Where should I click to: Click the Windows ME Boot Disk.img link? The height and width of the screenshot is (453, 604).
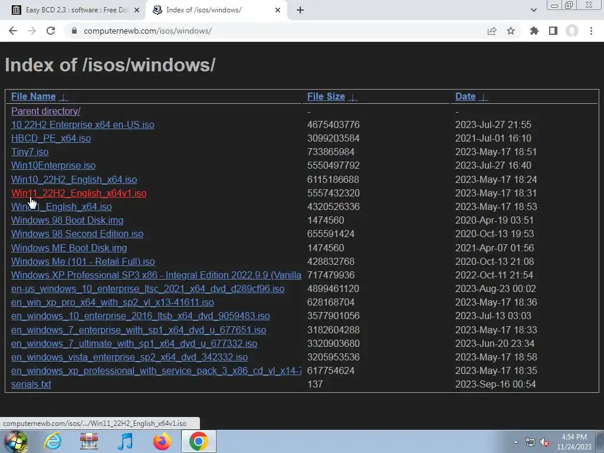69,248
